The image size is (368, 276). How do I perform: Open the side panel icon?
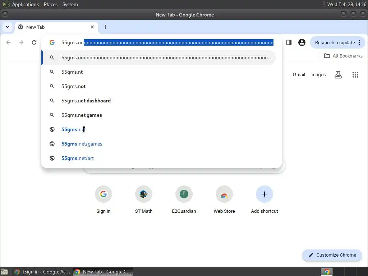[289, 42]
